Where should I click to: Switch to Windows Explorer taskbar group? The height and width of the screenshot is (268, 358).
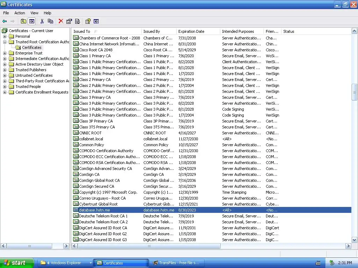65,263
